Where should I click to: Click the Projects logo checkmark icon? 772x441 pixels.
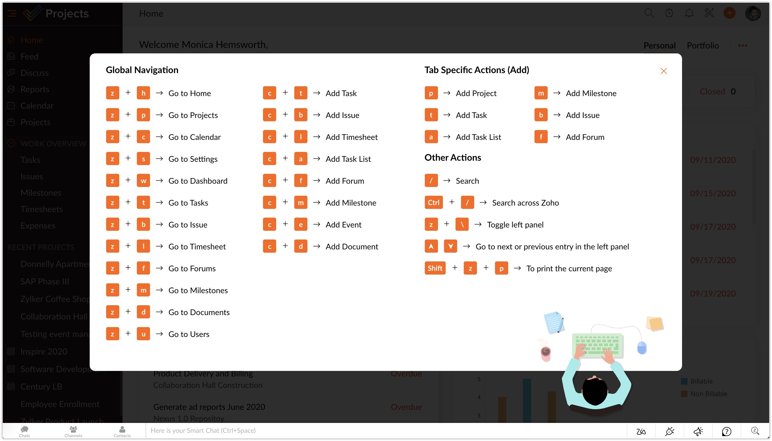pyautogui.click(x=32, y=13)
